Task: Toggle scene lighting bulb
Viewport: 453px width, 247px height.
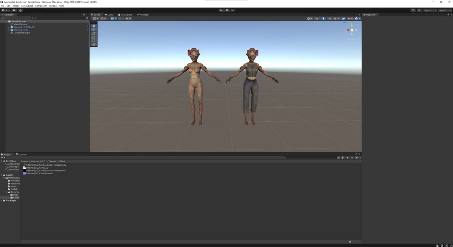Action: [x=323, y=18]
